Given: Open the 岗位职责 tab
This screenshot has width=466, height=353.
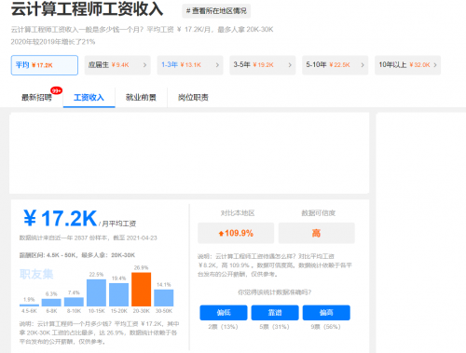Looking at the screenshot, I should coord(193,98).
